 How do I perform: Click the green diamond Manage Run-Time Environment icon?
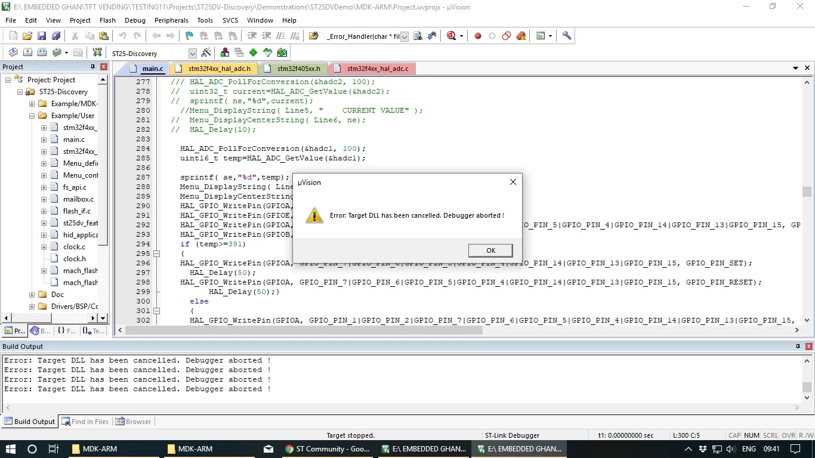coord(253,52)
